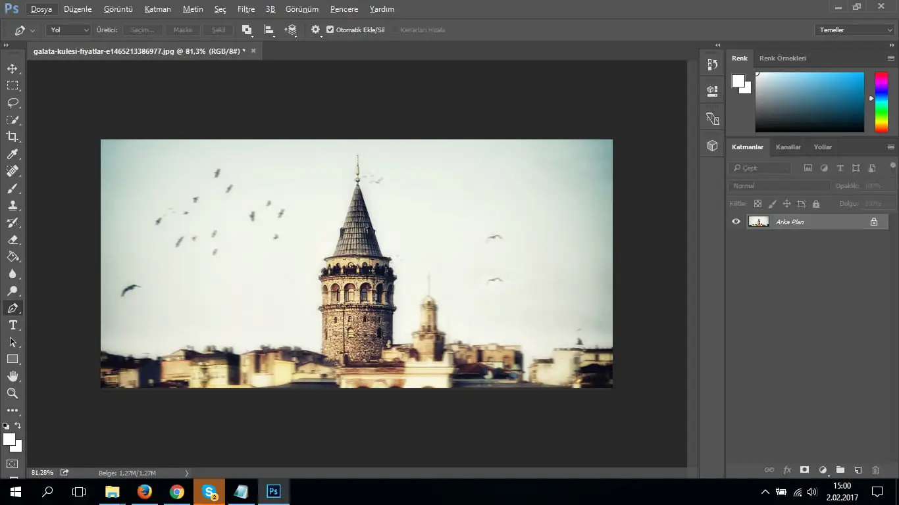Select the Hand tool
The width and height of the screenshot is (899, 505).
pyautogui.click(x=13, y=376)
